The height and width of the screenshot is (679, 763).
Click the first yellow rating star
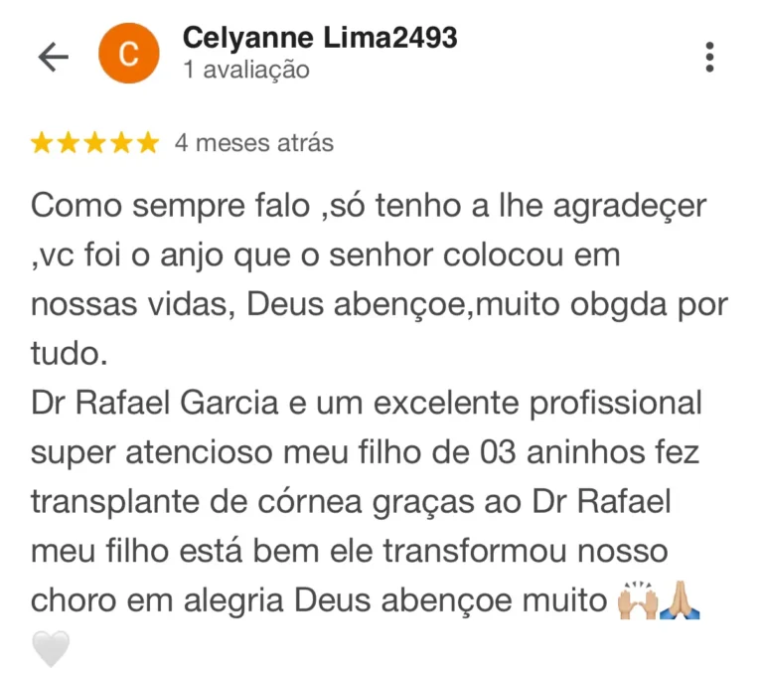pyautogui.click(x=42, y=143)
